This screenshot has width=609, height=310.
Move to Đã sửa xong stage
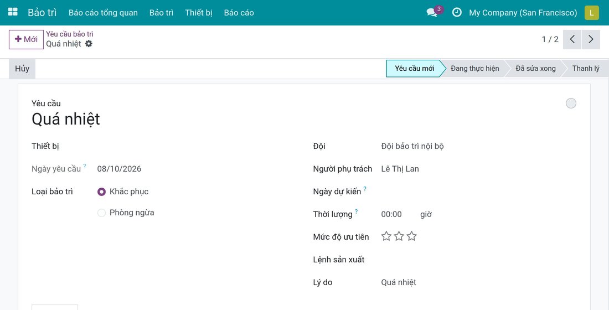point(535,69)
